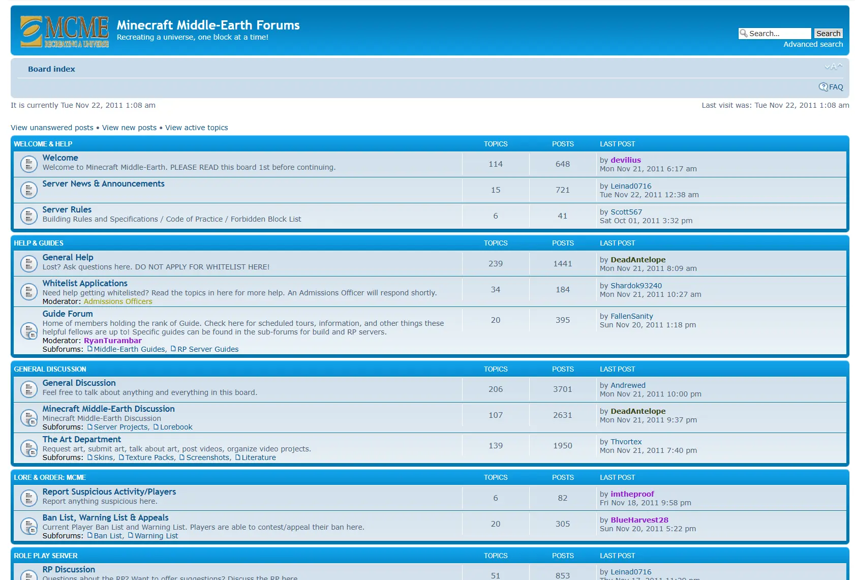Click the forum icon beside General Help

[x=29, y=263]
